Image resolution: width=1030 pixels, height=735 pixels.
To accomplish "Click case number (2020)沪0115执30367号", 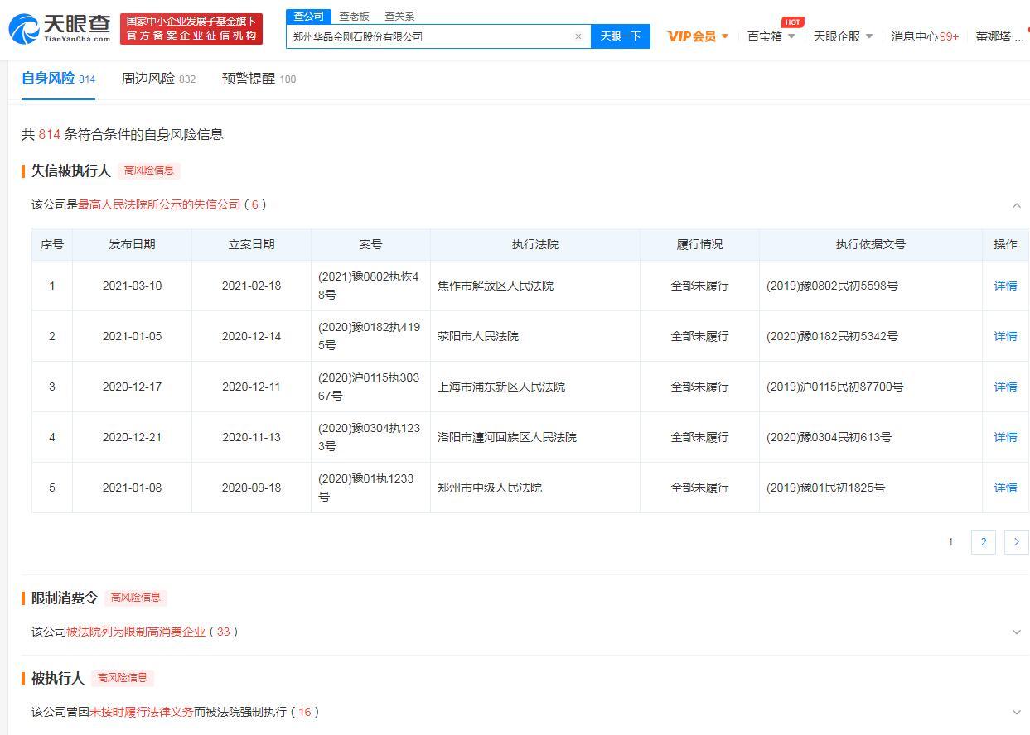I will coord(369,387).
